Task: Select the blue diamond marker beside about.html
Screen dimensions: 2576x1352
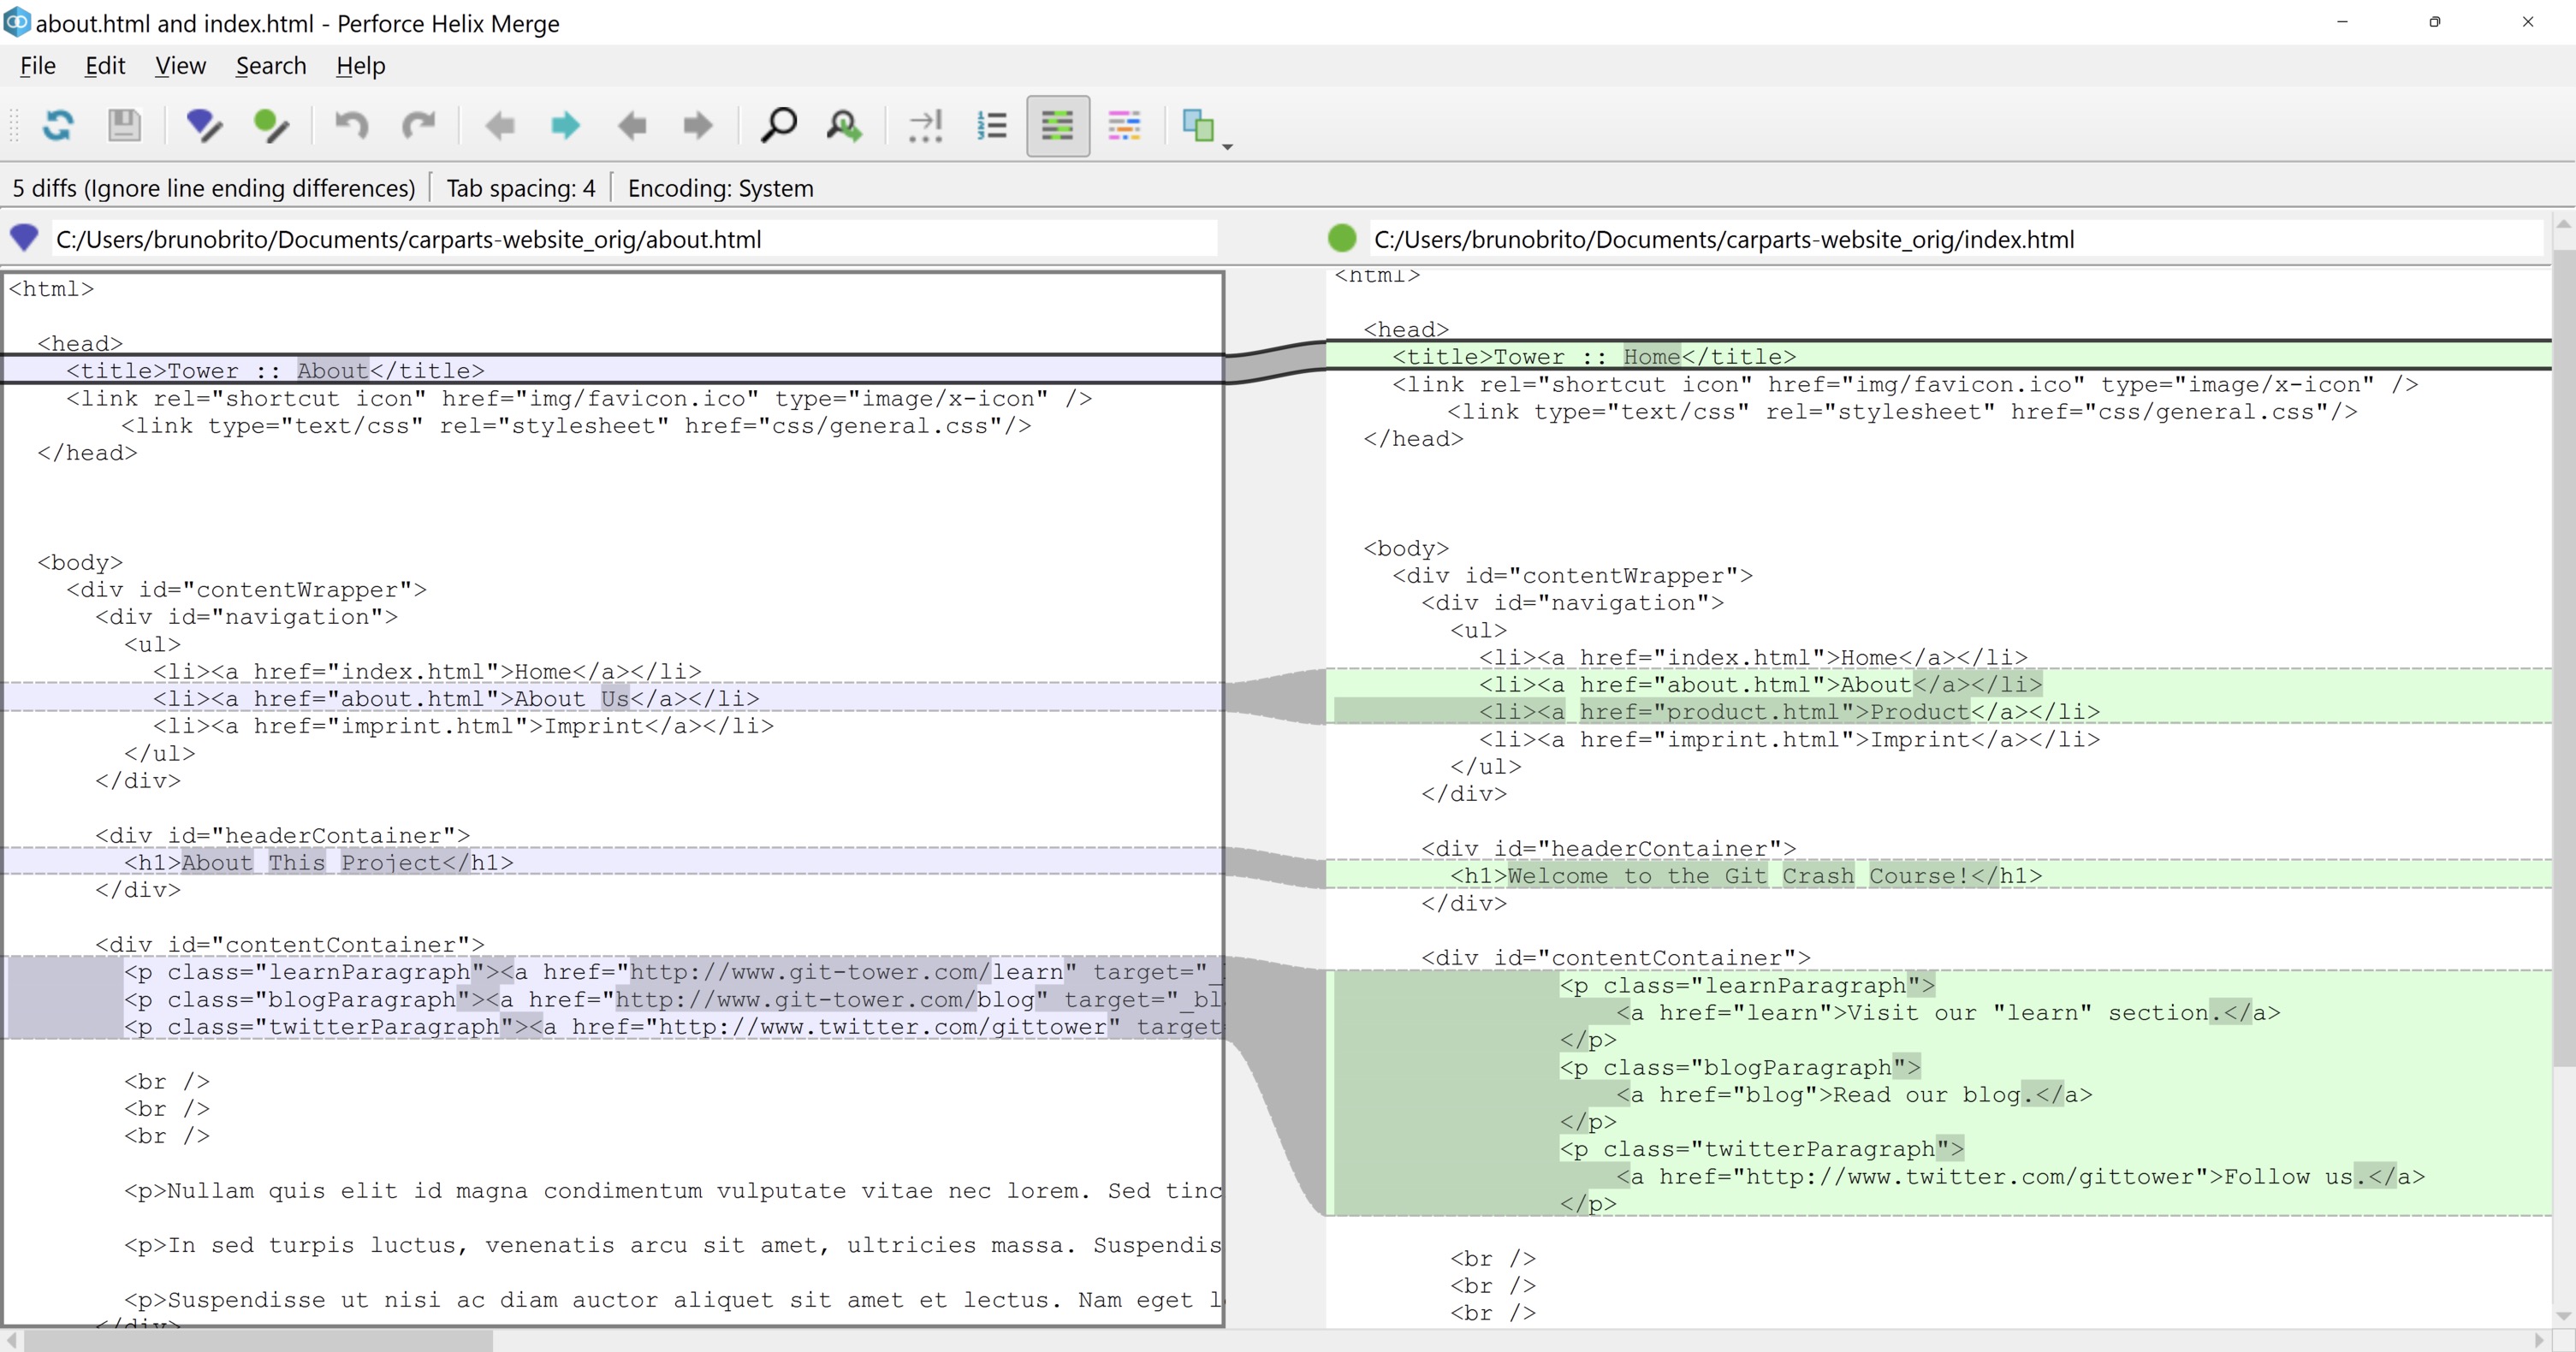Action: (x=24, y=238)
